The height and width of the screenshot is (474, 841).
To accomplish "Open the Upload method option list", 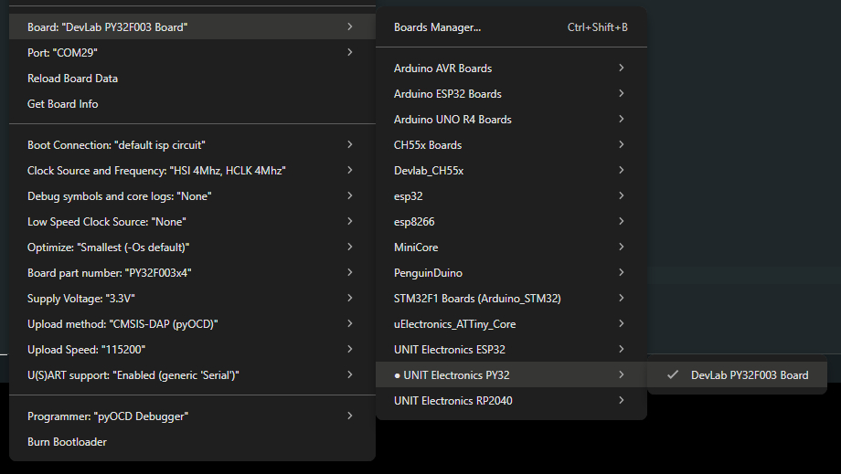I will click(122, 324).
